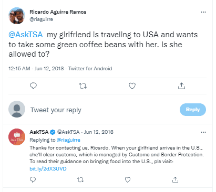This screenshot has height=192, width=216.
Task: Open more options on Ricardo's tweet
Action: (203, 12)
